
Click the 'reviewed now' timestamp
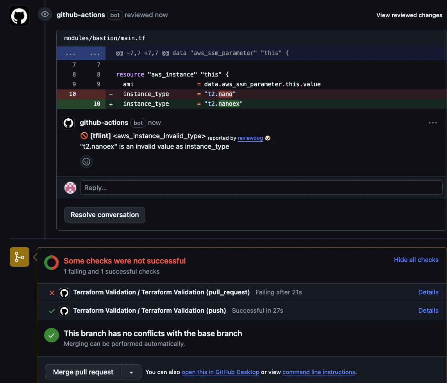pyautogui.click(x=146, y=15)
